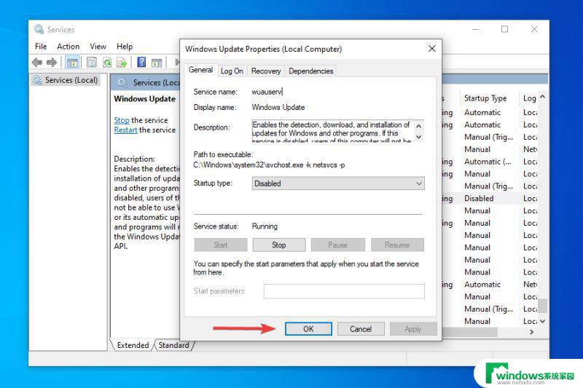Image resolution: width=583 pixels, height=388 pixels.
Task: Open Properties via the toolbar icon
Action: pos(92,63)
